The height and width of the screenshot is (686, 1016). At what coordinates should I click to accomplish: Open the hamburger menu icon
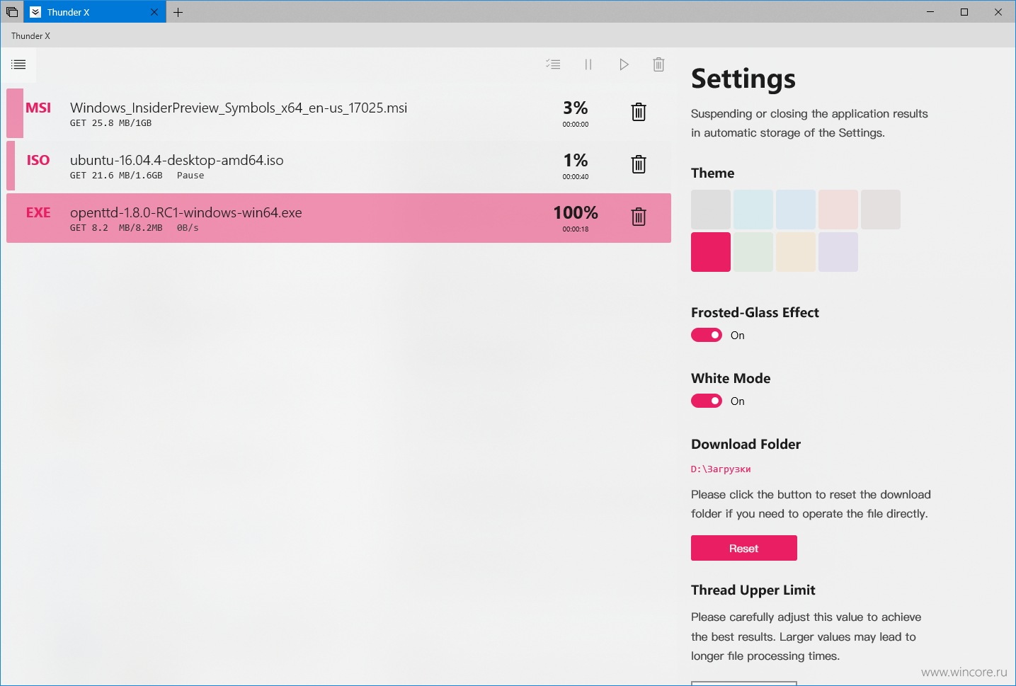tap(19, 64)
